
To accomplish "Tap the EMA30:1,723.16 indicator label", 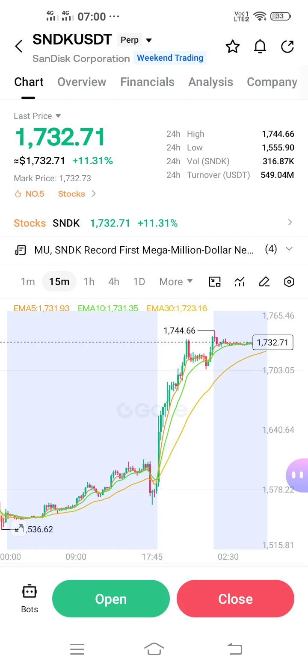I will [177, 308].
